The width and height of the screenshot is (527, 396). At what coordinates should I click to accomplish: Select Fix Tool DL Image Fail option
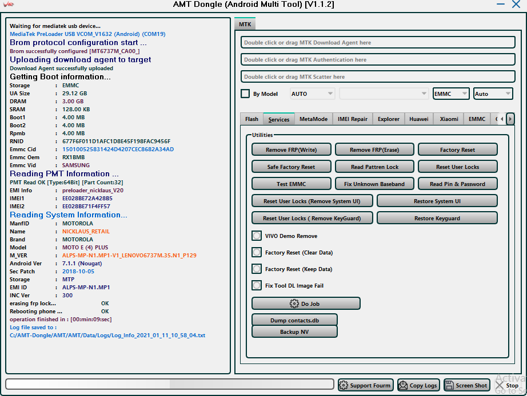pyautogui.click(x=257, y=285)
